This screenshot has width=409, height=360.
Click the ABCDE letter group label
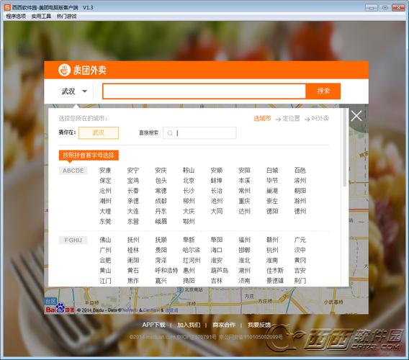tap(73, 171)
